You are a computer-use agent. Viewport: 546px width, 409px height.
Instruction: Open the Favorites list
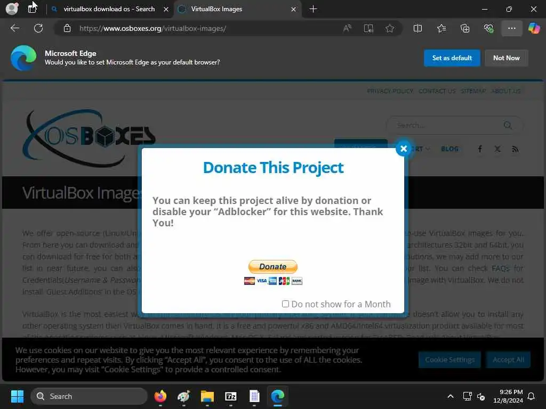pyautogui.click(x=441, y=28)
